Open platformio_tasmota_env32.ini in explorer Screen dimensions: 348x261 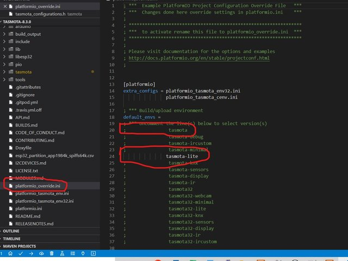pyautogui.click(x=45, y=201)
